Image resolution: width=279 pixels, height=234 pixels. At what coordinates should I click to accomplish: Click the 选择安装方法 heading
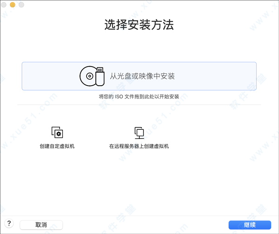139,25
